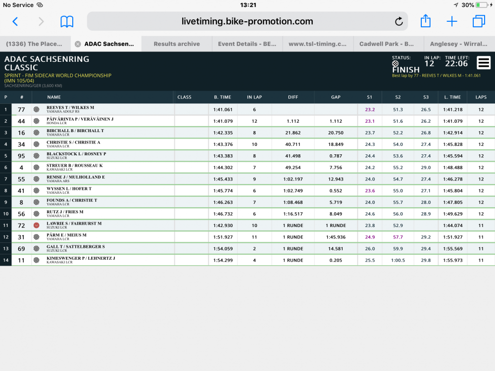Go back using Safari's back arrow
The height and width of the screenshot is (371, 495).
15,21
